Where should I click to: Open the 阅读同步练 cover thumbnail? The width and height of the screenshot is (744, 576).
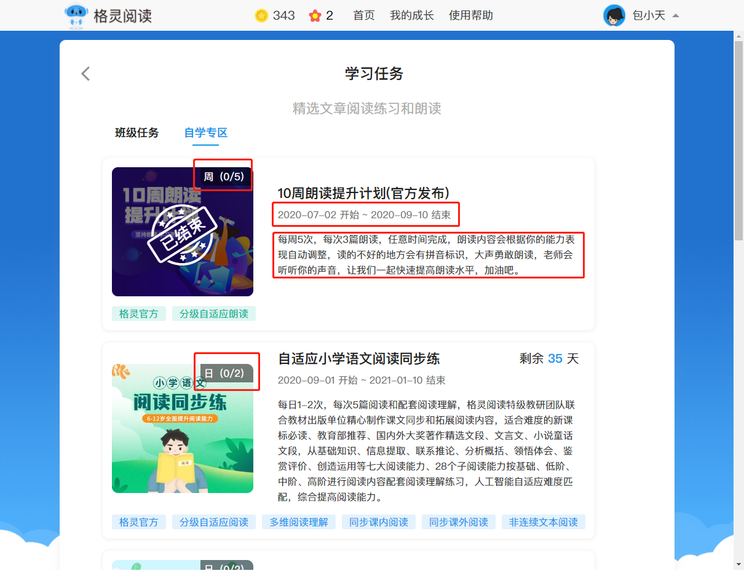(183, 428)
